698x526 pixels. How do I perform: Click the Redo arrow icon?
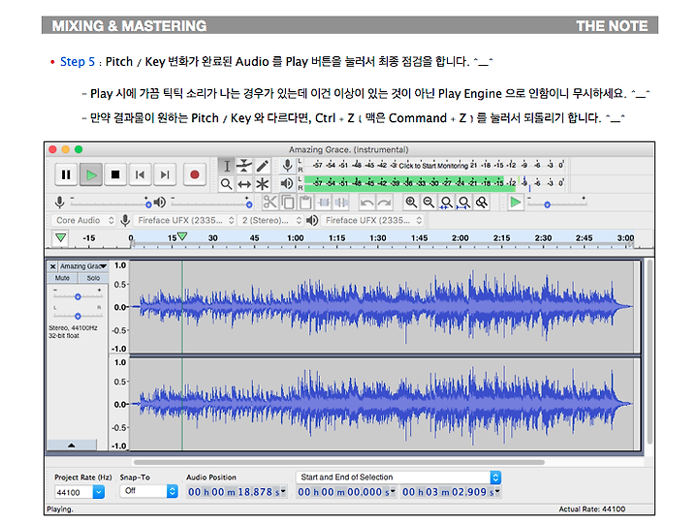tap(384, 202)
